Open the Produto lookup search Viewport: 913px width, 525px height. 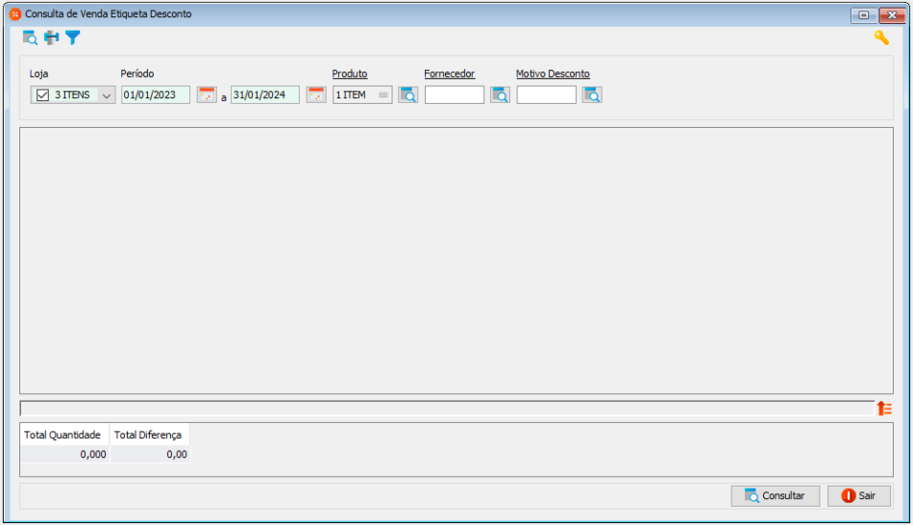408,95
